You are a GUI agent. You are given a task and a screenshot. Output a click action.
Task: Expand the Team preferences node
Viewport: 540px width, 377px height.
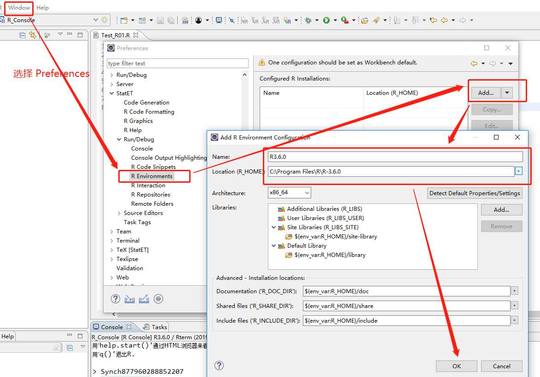click(x=111, y=232)
